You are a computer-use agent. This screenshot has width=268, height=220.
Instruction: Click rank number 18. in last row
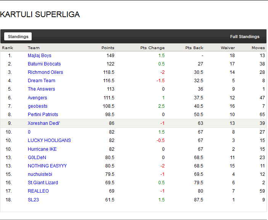click(9, 200)
